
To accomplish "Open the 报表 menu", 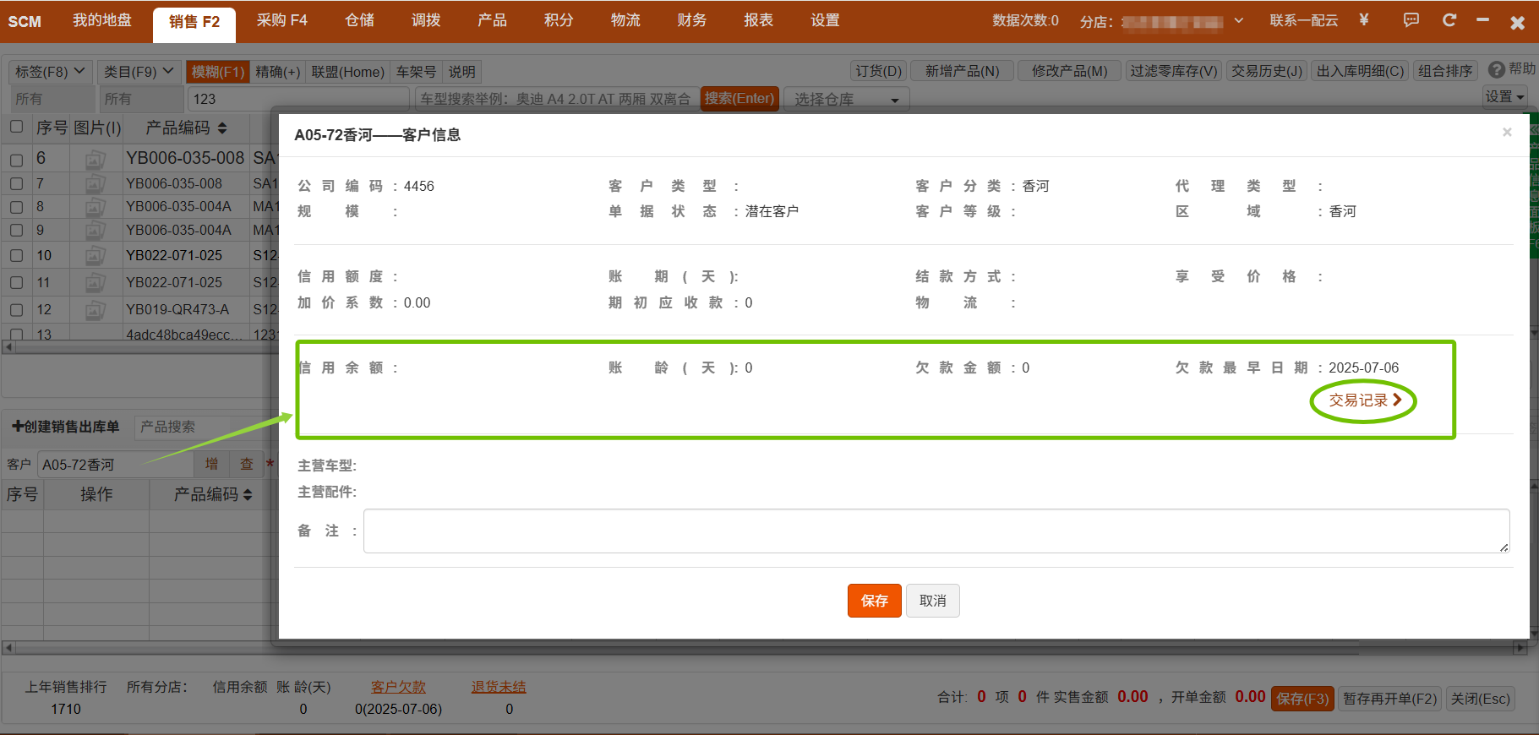I will [759, 20].
